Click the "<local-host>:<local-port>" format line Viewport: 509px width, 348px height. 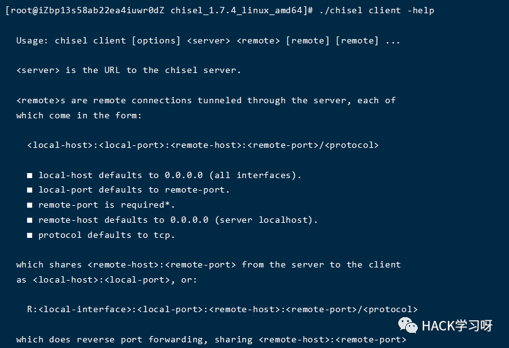tap(203, 145)
